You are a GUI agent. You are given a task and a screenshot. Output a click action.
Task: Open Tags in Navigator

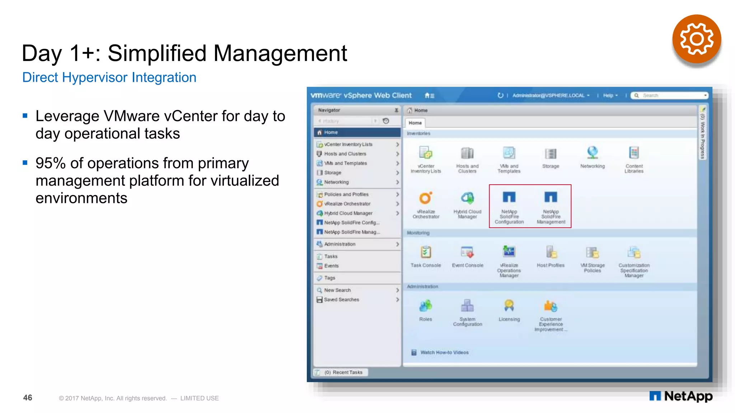tap(357, 278)
